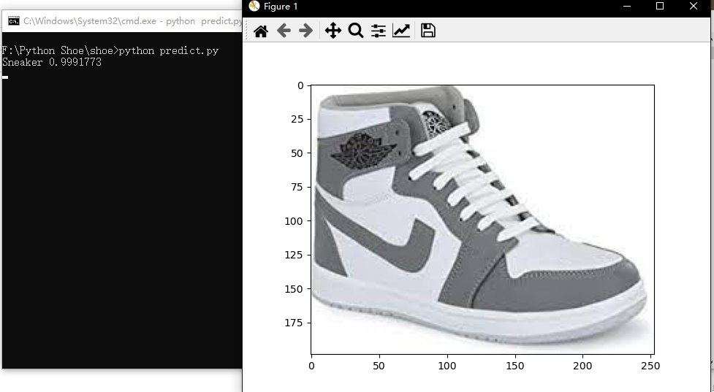Maximize the Figure 1 window
Viewport: 714px width, 392px height.
point(660,7)
